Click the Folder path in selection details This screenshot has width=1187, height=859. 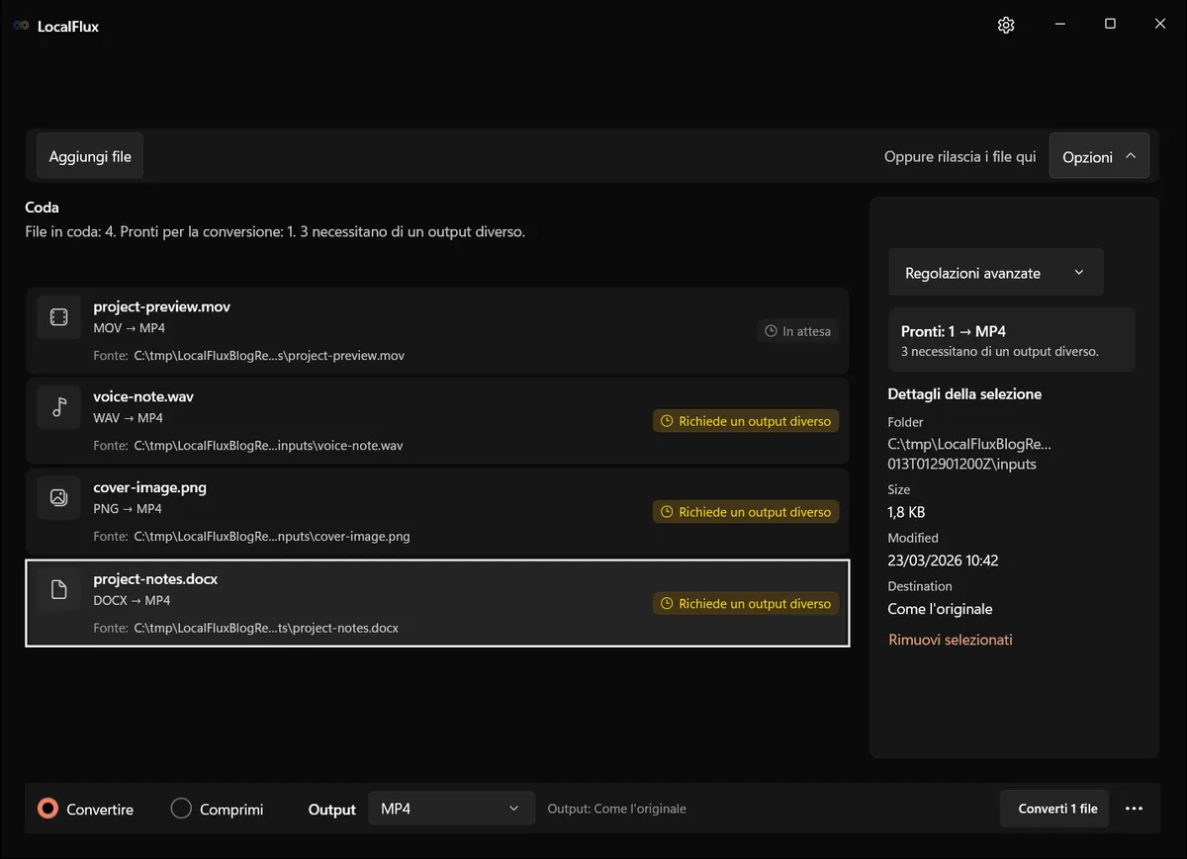969,454
